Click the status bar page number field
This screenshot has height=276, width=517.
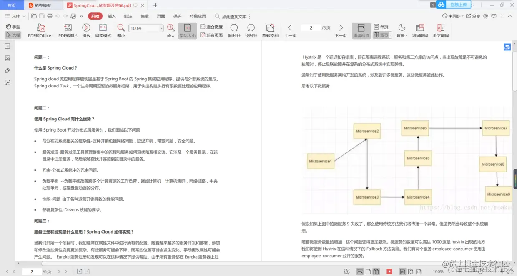coord(32,271)
